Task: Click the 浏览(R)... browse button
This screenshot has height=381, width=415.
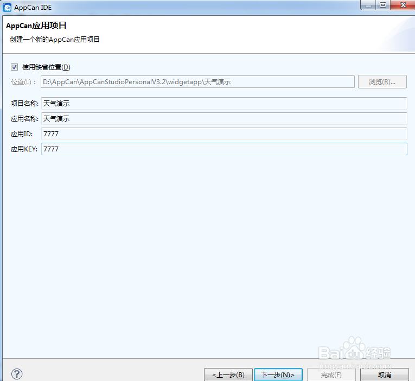Action: point(382,82)
